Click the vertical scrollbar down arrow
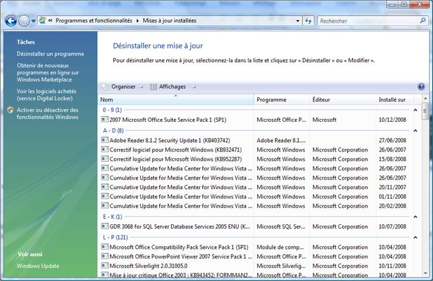Screen dimensions: 433x281 coord(425,273)
